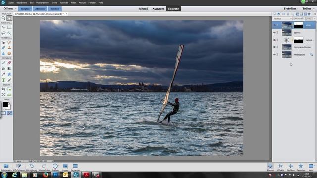
Task: Toggle visibility of the Hintergrund layer
Action: click(x=274, y=55)
